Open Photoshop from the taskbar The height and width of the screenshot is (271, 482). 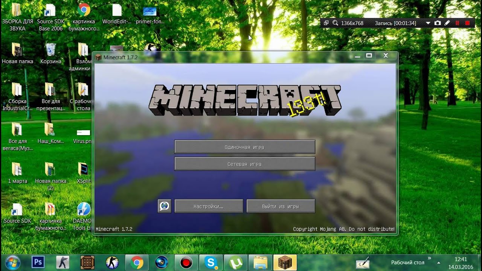38,262
